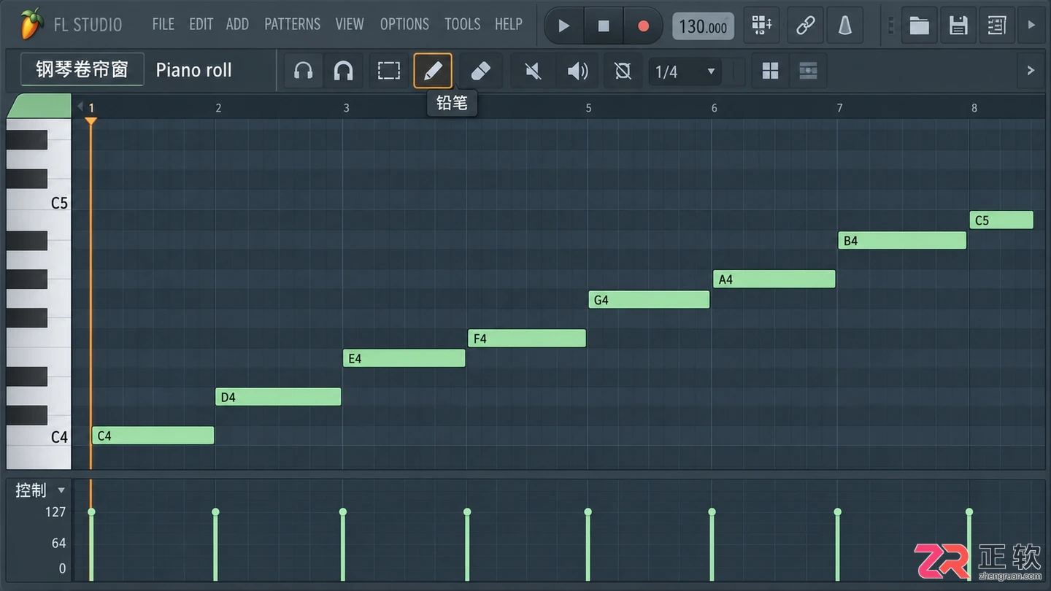Toggle the metronome
Screen dimensions: 1051x591
(844, 26)
